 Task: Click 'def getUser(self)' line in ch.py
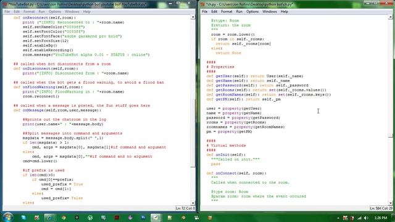pyautogui.click(x=255, y=76)
